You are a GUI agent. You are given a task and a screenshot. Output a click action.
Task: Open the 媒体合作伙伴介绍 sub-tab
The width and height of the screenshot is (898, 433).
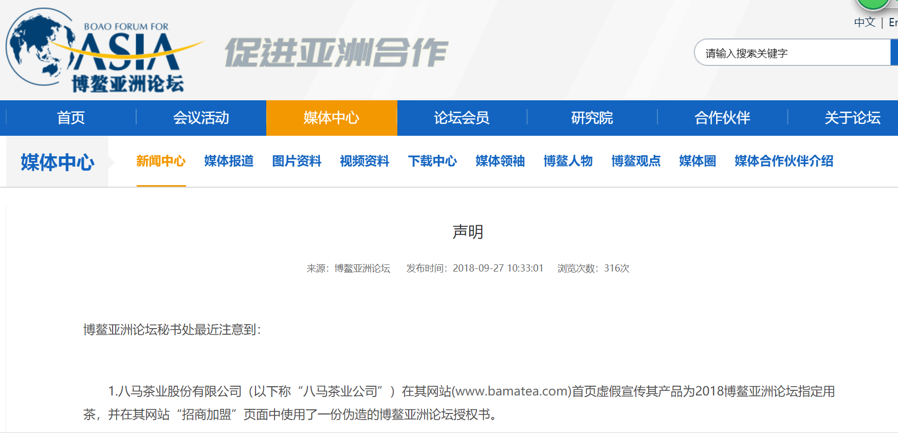click(784, 161)
